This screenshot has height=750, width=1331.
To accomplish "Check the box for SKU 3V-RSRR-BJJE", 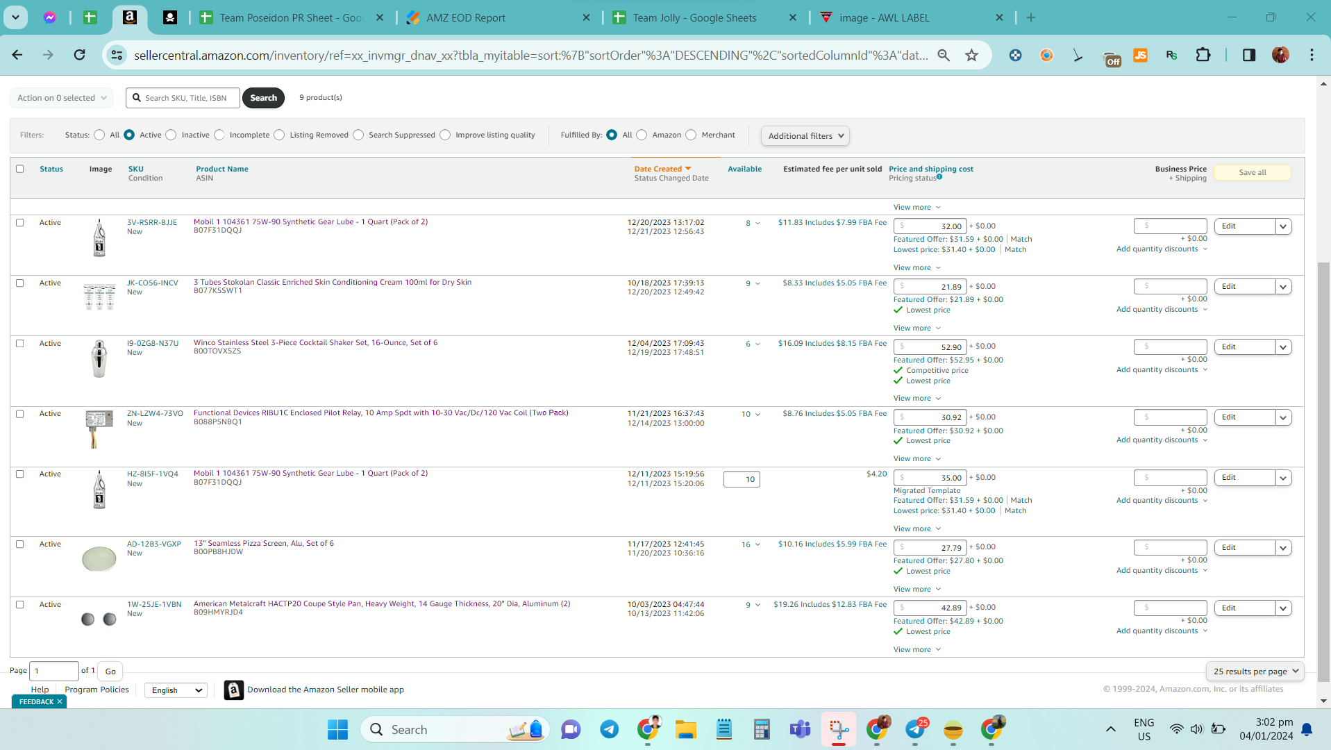I will coord(20,223).
